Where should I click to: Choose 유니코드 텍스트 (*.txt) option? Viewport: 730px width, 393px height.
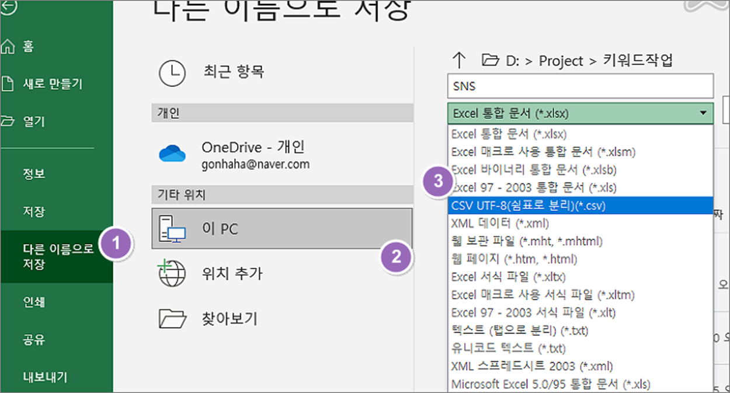coord(580,348)
